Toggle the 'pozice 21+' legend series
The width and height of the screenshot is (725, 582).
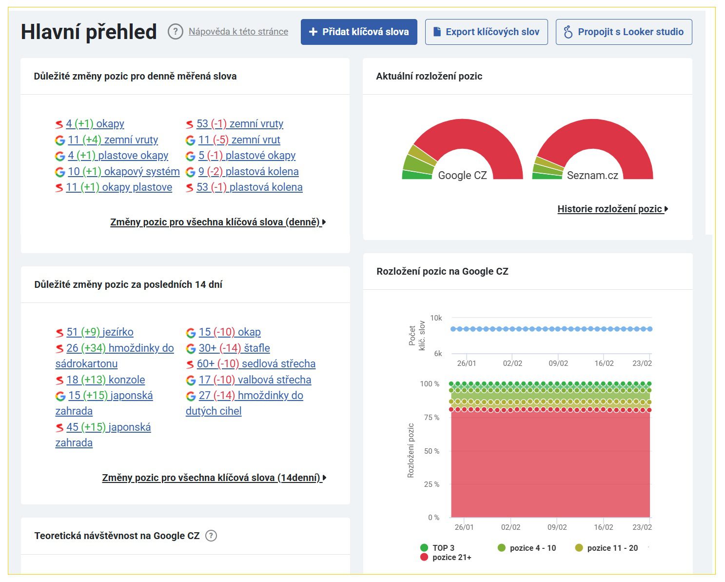tap(446, 557)
